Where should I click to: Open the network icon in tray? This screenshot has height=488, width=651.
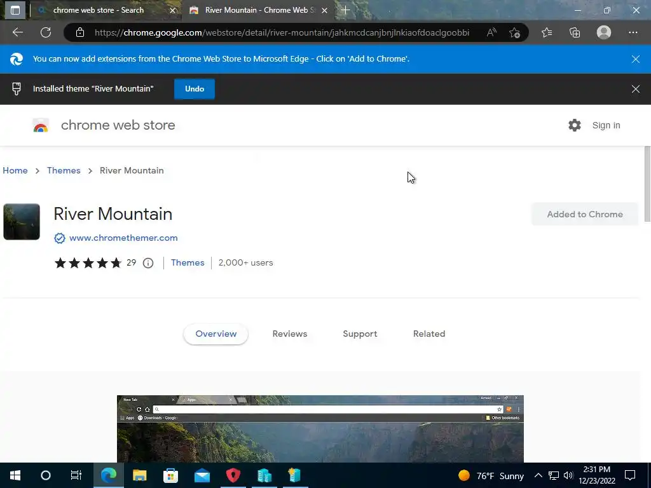554,475
